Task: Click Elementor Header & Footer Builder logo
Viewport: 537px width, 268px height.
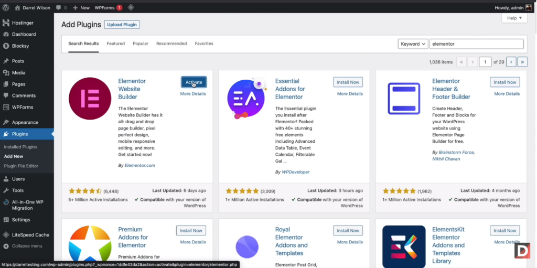Action: pyautogui.click(x=404, y=99)
